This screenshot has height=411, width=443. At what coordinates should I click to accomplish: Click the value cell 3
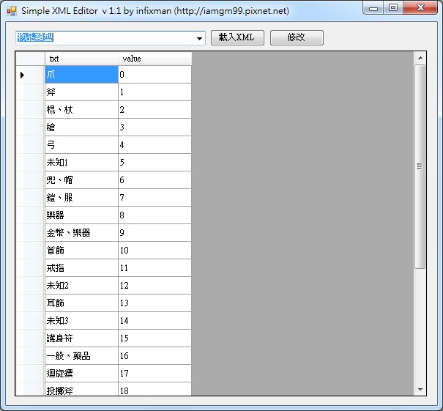(x=155, y=127)
